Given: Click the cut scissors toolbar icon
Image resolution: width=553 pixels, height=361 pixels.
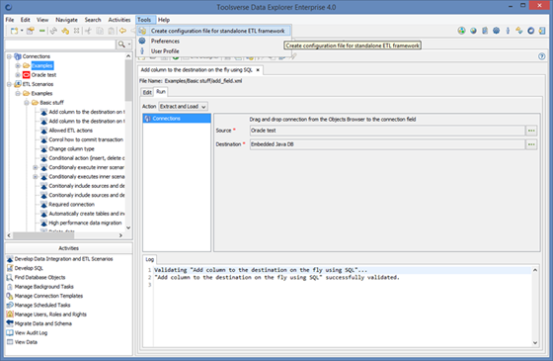Looking at the screenshot, I should (x=88, y=31).
